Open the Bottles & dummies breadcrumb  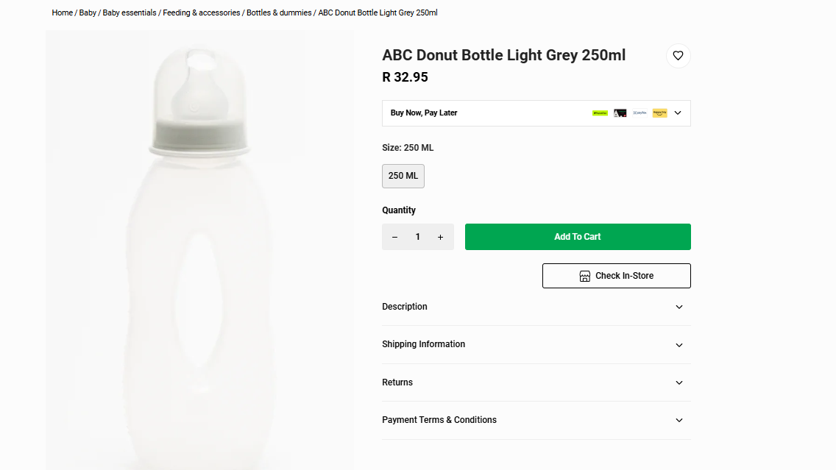pos(279,13)
